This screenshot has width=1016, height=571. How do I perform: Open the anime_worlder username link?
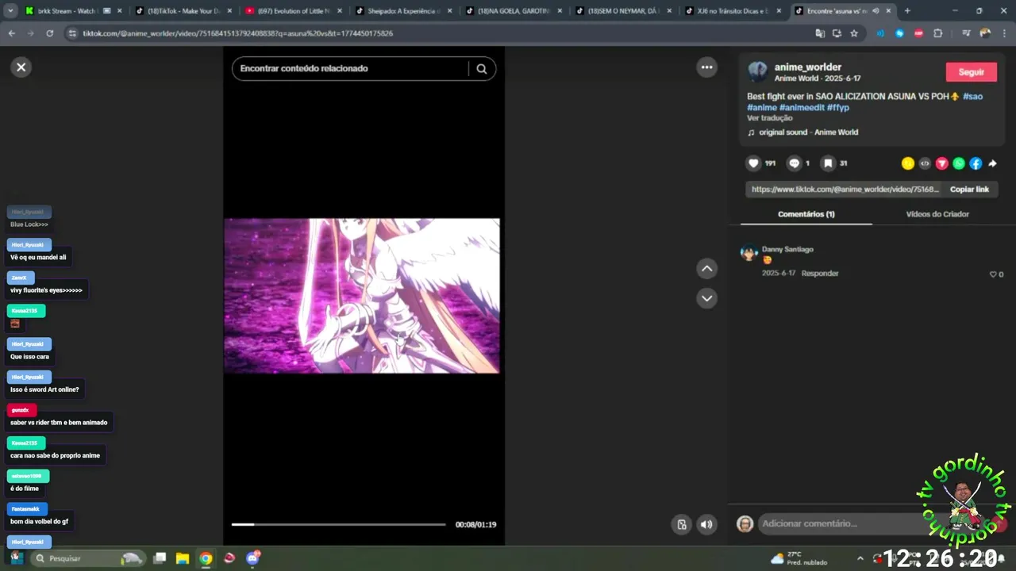click(x=808, y=67)
